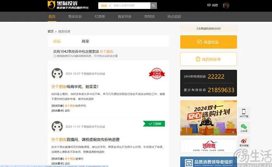
Task: Click the 我要投诉 button
Action: tap(208, 42)
